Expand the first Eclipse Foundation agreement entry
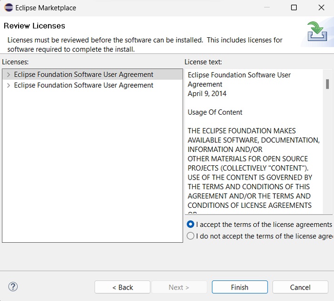The height and width of the screenshot is (301, 334). [x=8, y=75]
